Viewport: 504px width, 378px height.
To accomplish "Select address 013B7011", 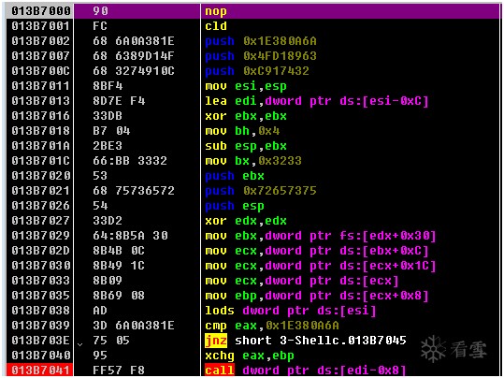I will coord(40,86).
